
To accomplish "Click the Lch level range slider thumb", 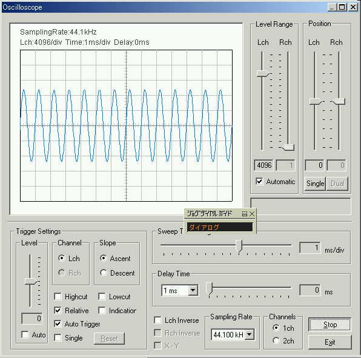I will pyautogui.click(x=263, y=74).
